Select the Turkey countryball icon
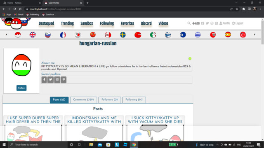Viewport: 264px width, 148px height. [x=243, y=35]
